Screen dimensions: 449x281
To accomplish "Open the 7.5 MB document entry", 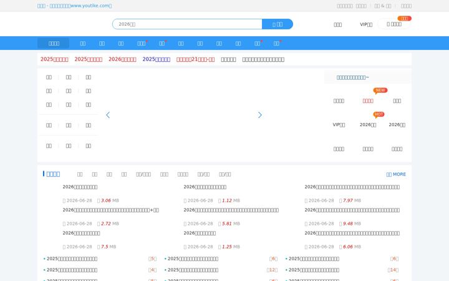I will coord(81,233).
